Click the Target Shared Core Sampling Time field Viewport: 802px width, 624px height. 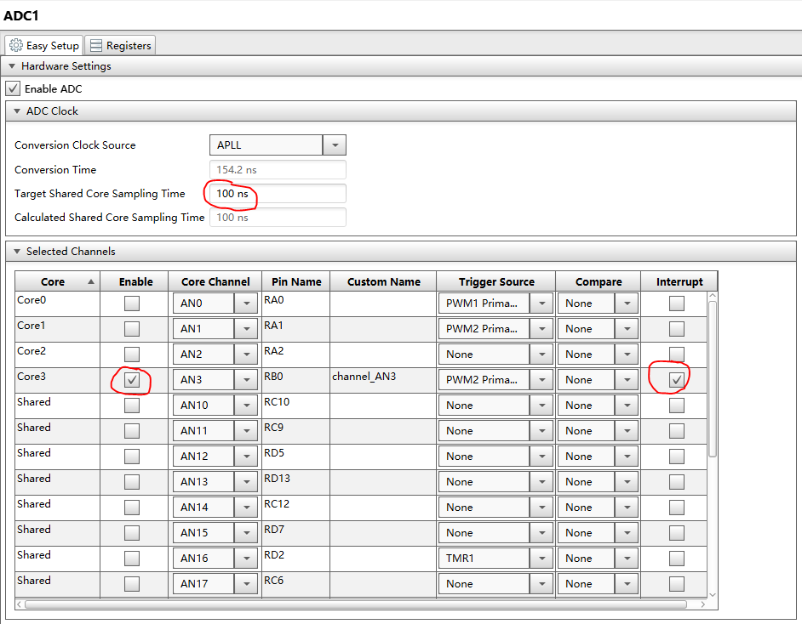coord(277,194)
